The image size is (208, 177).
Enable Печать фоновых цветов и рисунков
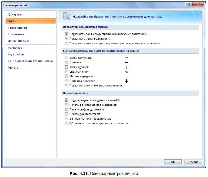tap(66, 105)
